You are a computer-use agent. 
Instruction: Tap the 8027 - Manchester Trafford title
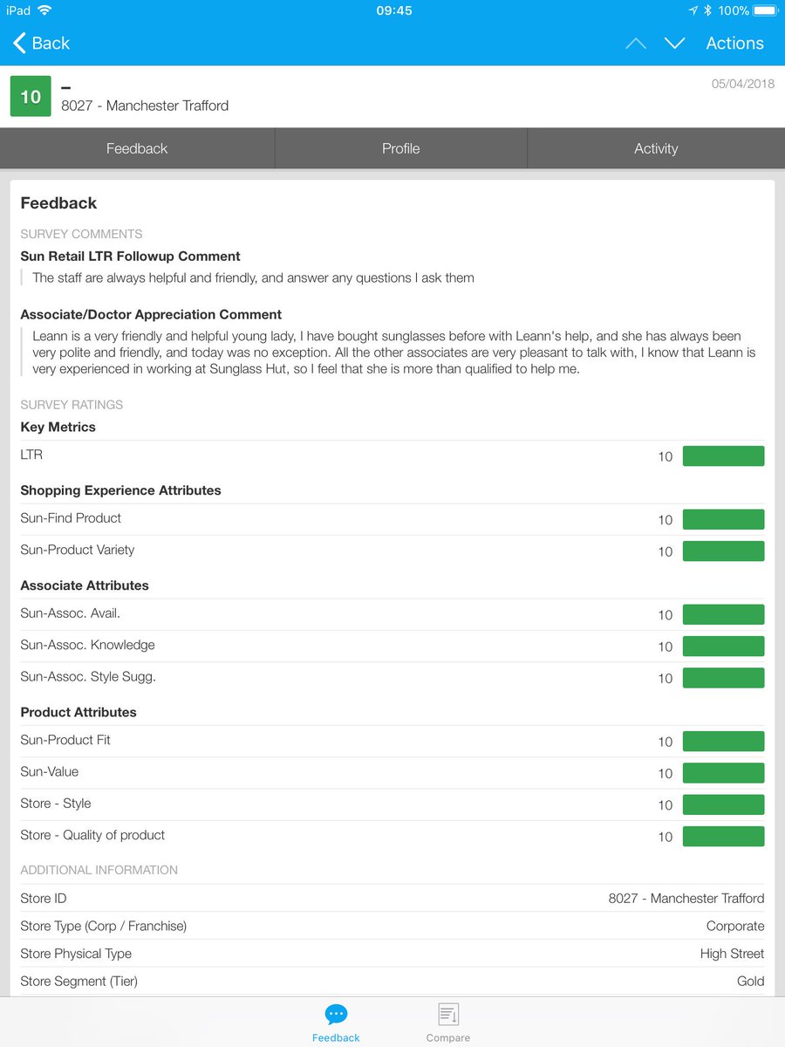click(145, 106)
